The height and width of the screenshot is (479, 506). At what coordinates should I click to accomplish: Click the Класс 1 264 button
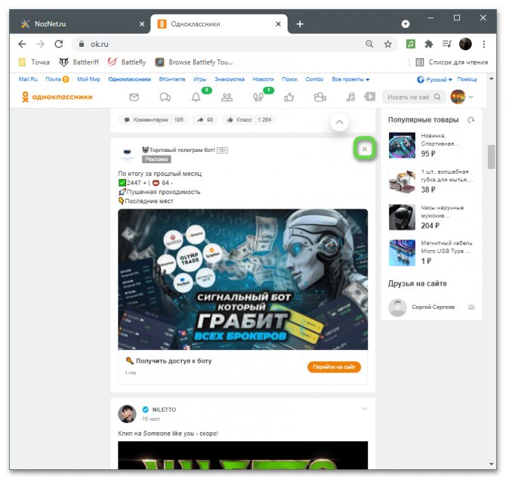[248, 119]
